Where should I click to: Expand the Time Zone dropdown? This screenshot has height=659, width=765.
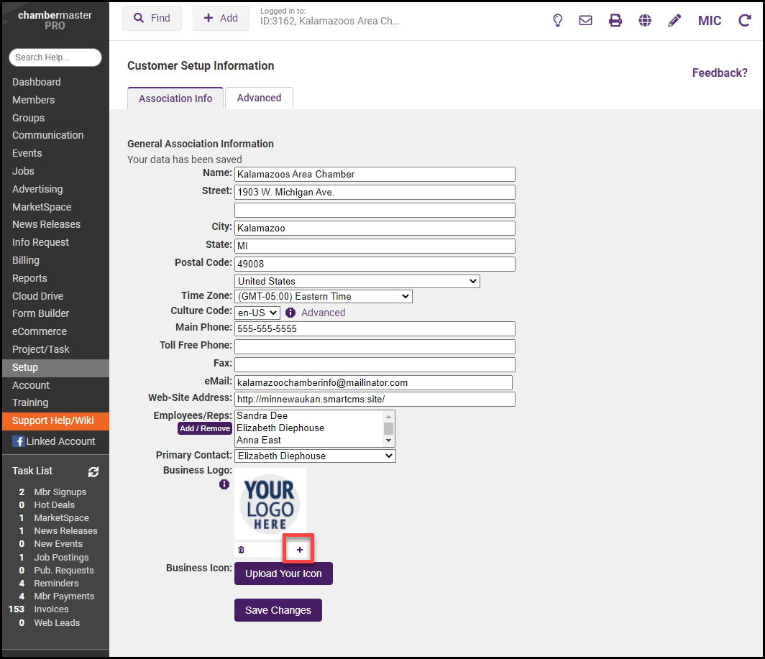point(323,296)
